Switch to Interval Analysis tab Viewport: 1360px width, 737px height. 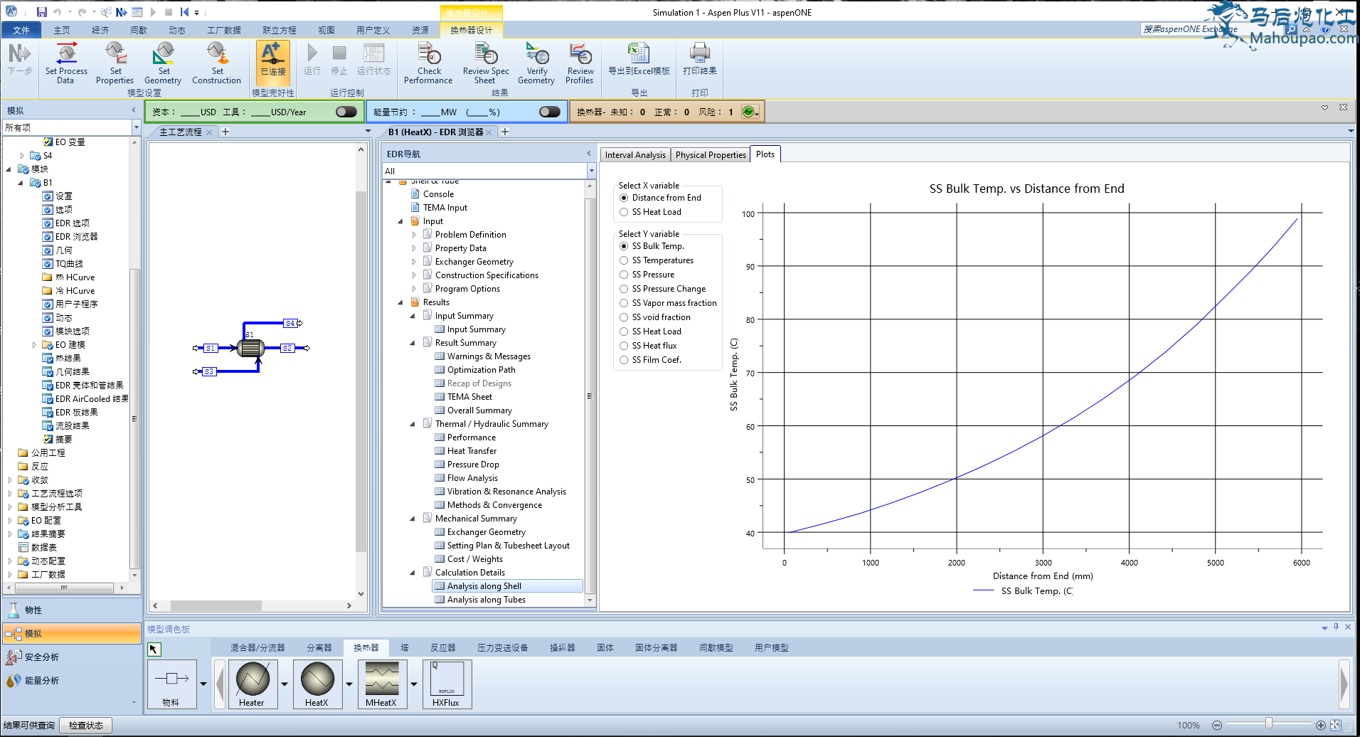point(635,155)
